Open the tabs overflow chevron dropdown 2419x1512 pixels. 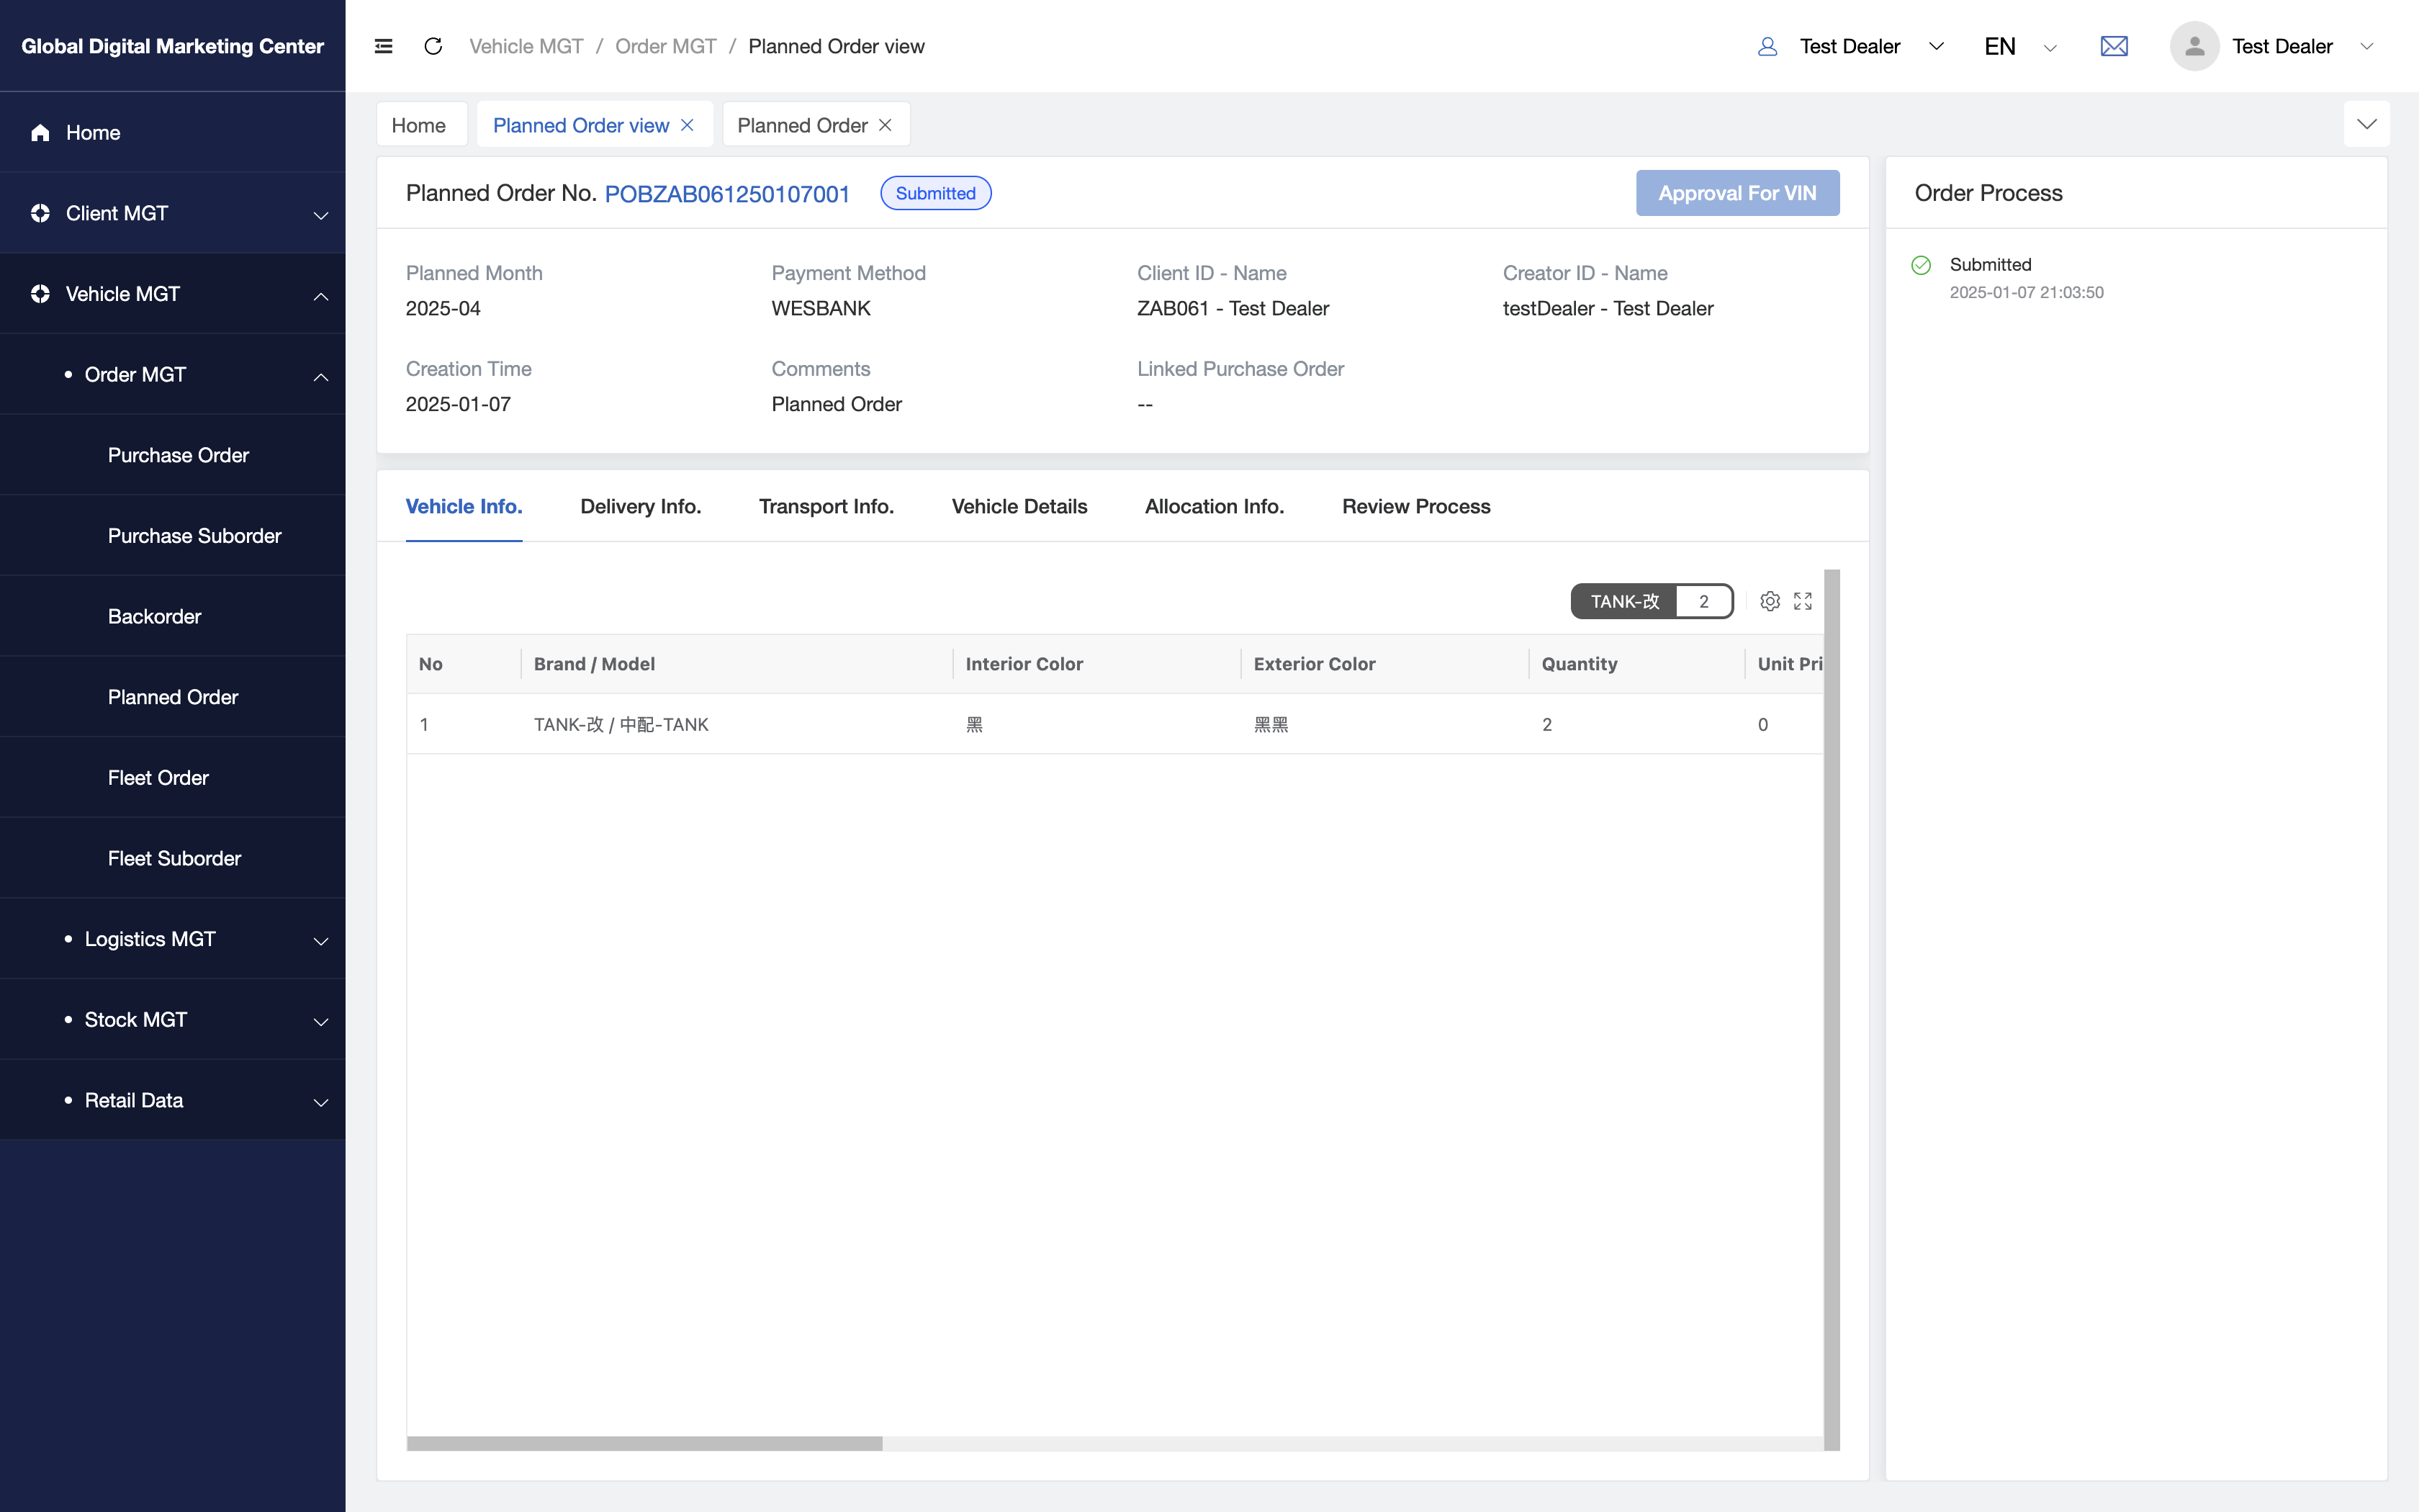point(2367,124)
